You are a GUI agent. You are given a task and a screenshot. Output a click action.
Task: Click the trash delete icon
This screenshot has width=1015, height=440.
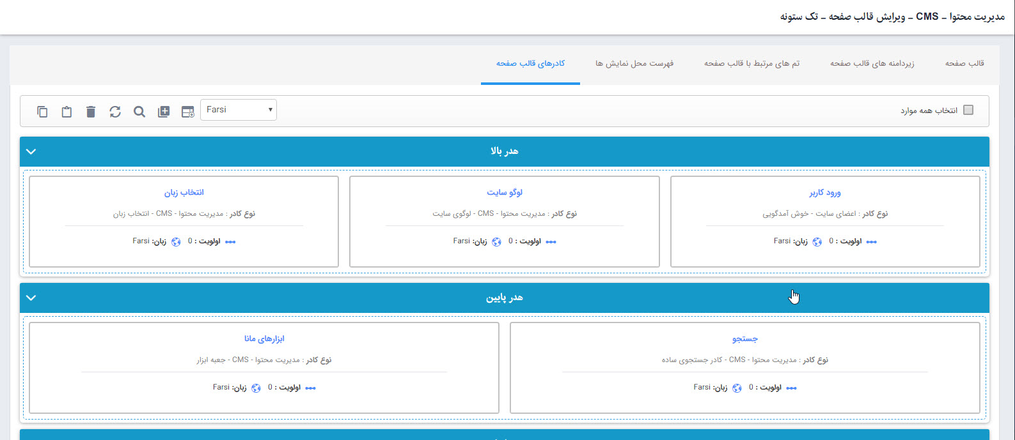pos(91,112)
